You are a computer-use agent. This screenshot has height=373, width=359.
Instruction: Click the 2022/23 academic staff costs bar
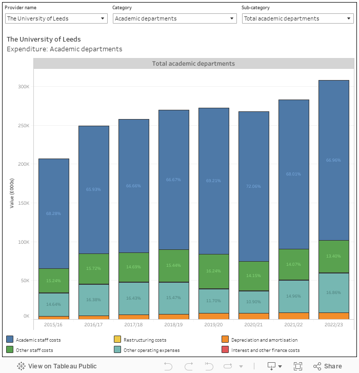click(333, 160)
